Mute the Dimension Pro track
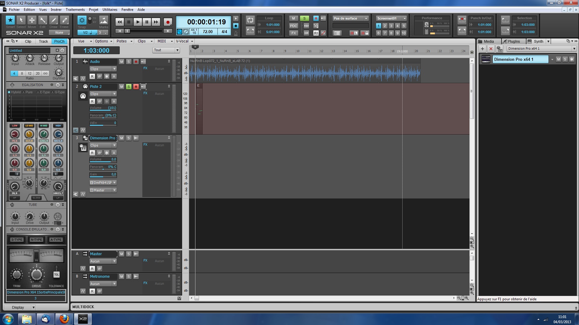This screenshot has width=579, height=325. coord(122,138)
